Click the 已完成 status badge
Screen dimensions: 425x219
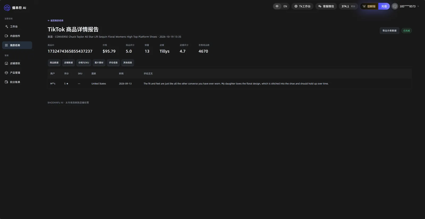tap(406, 31)
